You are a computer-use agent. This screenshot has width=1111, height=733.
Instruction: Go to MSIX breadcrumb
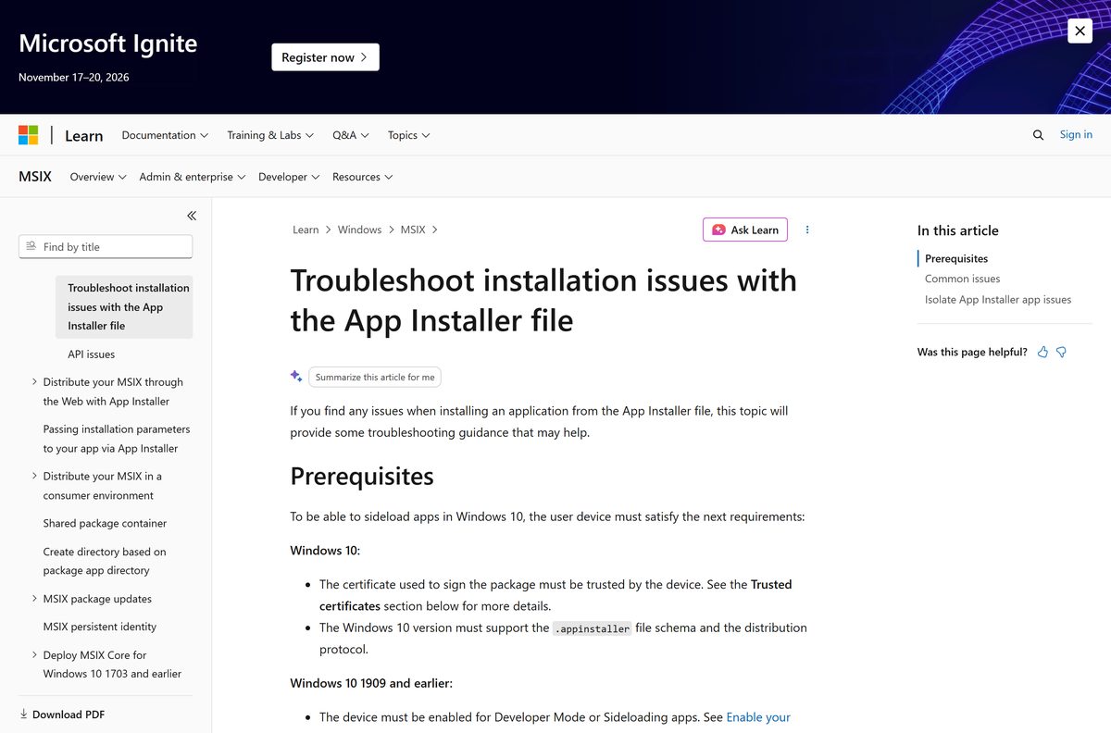(413, 230)
